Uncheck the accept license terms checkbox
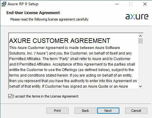152x118 pixels. coord(10,96)
